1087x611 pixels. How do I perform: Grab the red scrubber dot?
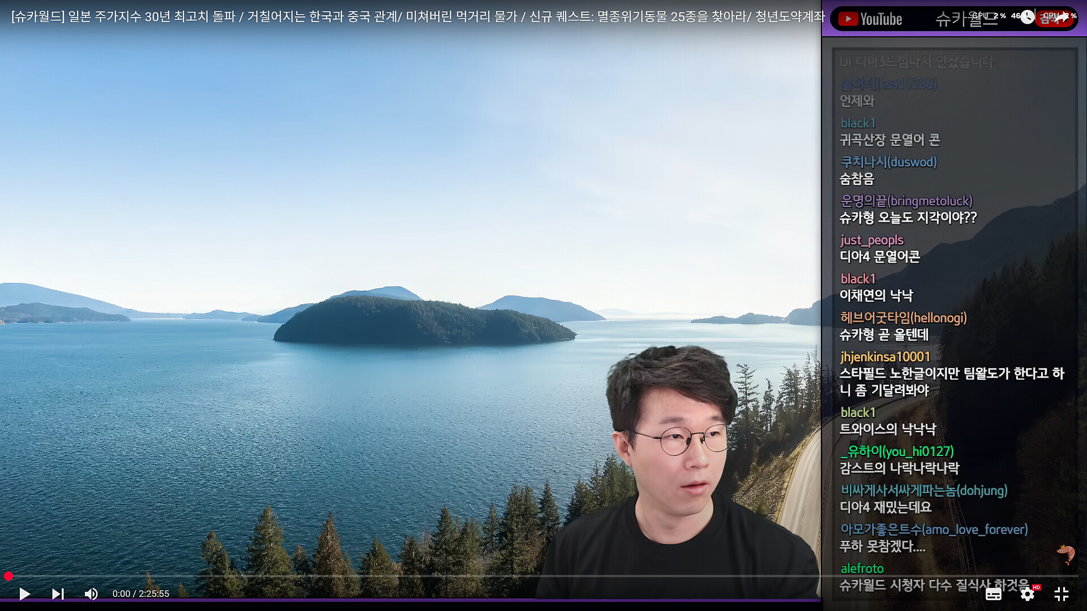point(8,576)
